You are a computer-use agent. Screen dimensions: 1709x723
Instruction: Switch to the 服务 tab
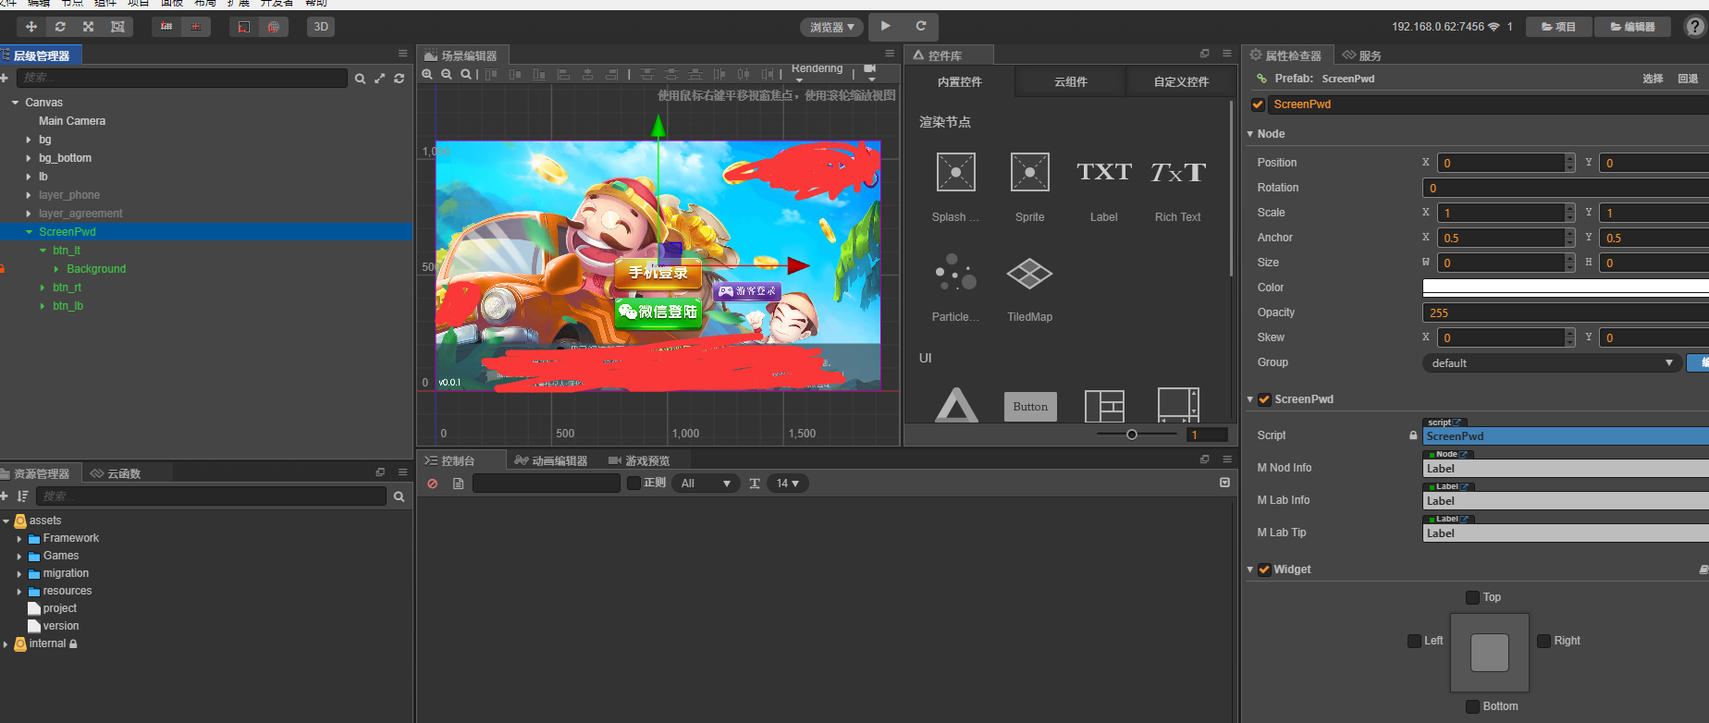pyautogui.click(x=1362, y=55)
